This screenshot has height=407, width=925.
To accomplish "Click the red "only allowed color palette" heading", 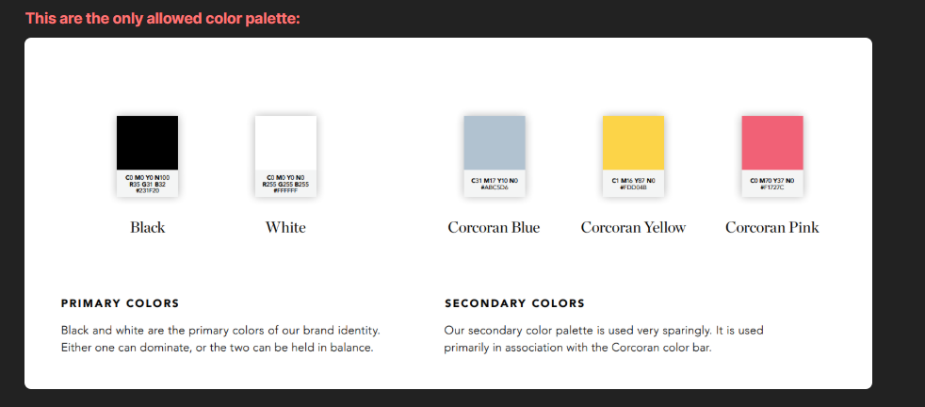I will pos(163,18).
